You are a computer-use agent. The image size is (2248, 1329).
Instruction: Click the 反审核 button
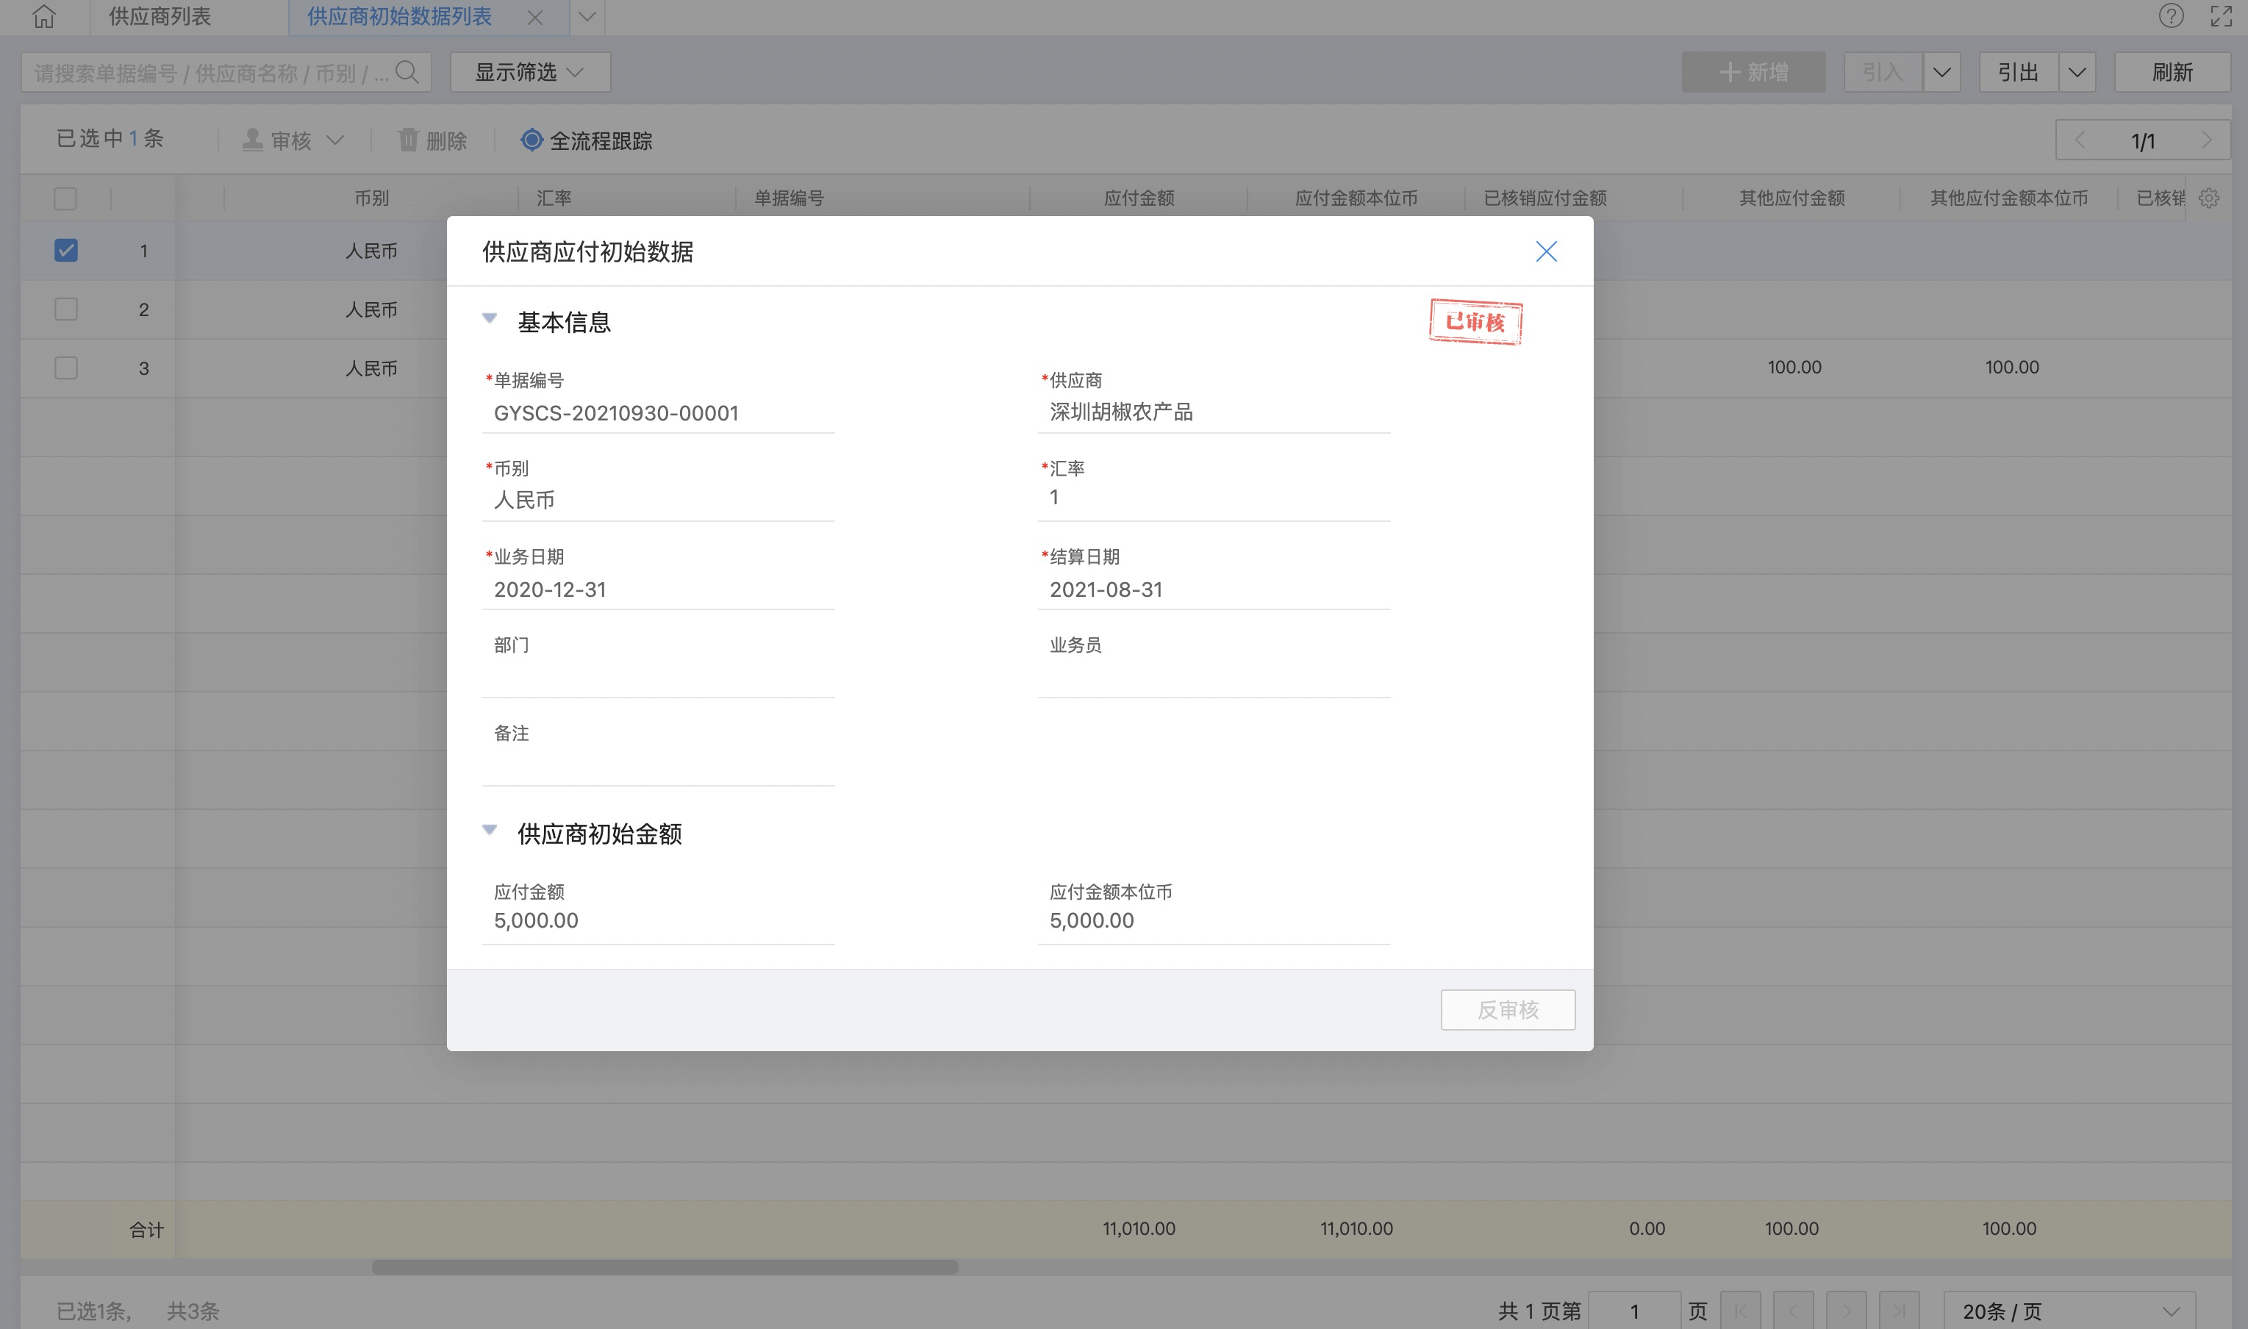1507,1009
